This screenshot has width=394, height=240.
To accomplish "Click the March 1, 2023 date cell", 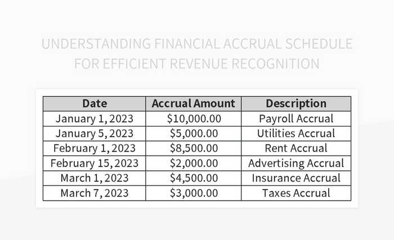I will [x=95, y=178].
